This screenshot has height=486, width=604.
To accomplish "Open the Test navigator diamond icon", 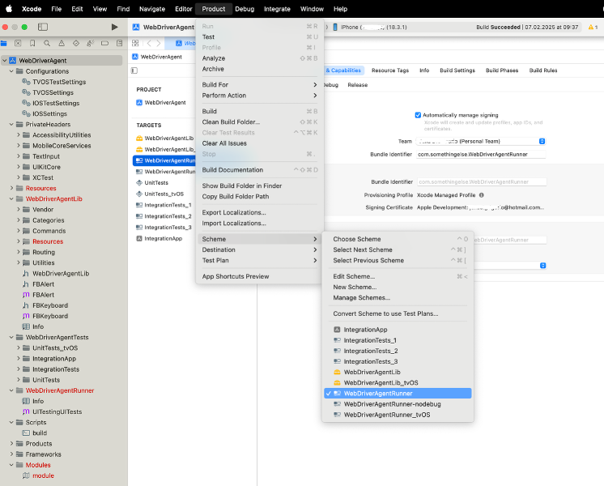I will [76, 43].
